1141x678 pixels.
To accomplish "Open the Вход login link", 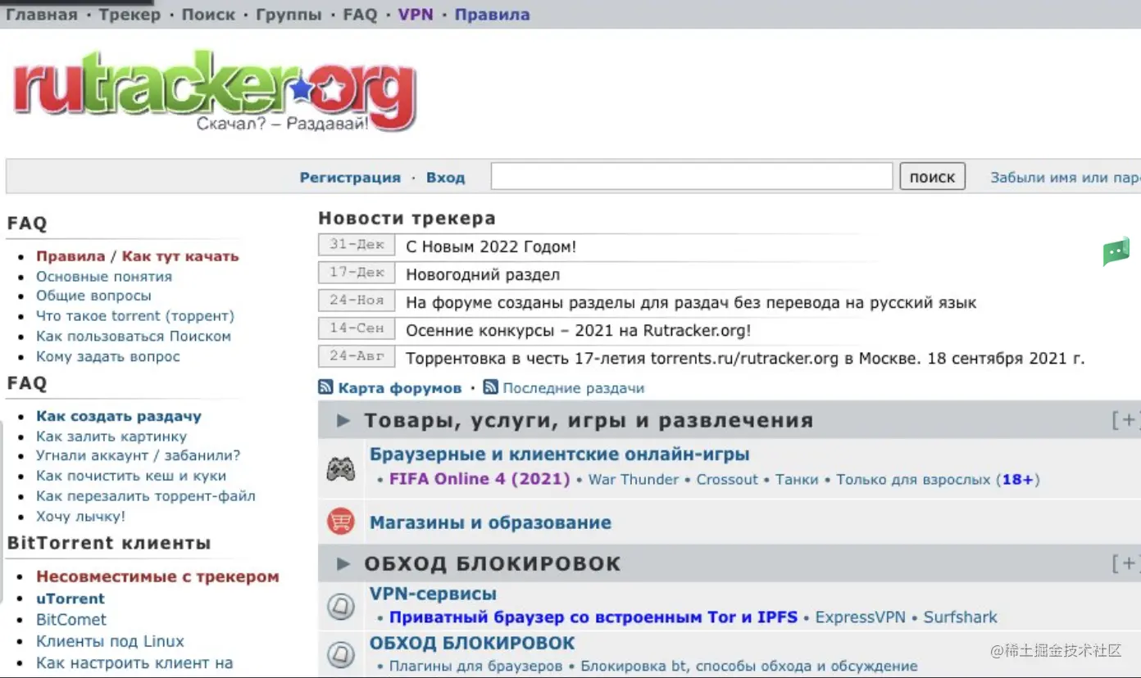I will (445, 177).
